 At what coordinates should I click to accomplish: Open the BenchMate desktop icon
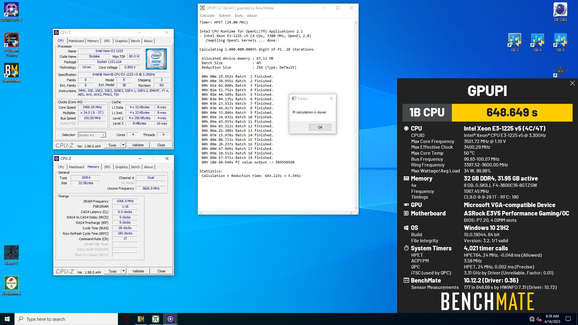[x=11, y=73]
